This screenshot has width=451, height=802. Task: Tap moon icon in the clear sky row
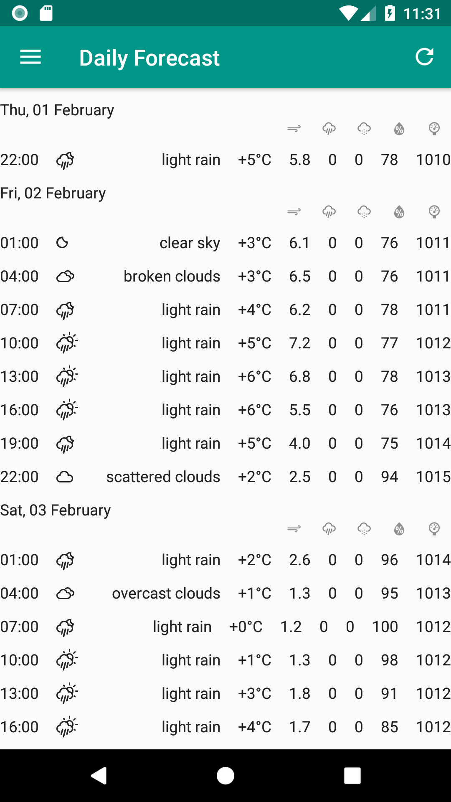[62, 243]
